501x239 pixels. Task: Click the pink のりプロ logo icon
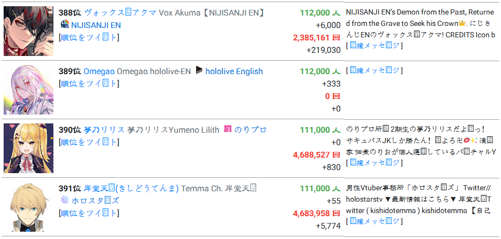click(x=227, y=129)
